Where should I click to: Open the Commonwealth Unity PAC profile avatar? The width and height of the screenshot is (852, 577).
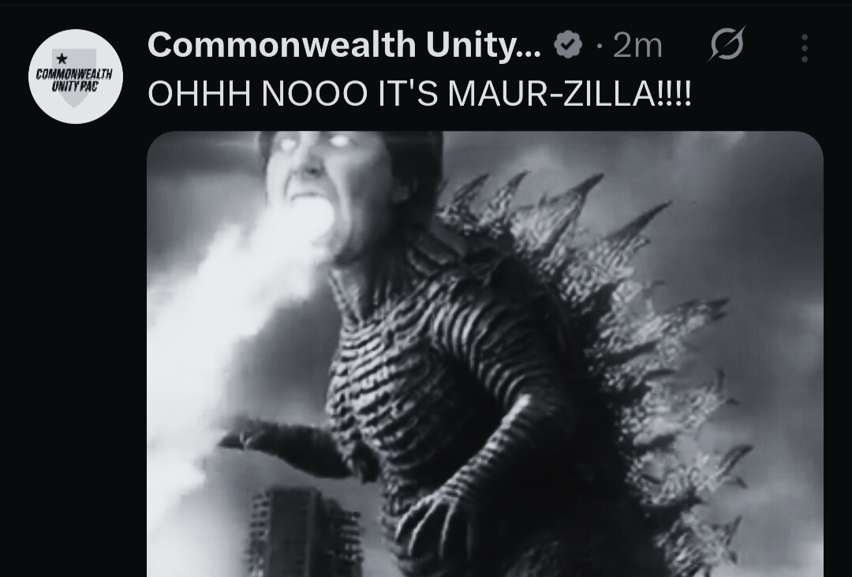(76, 77)
